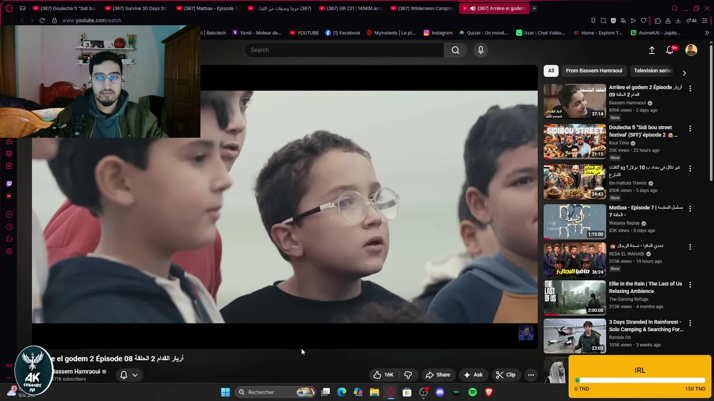Viewport: 714px width, 401px height.
Task: Open the channel notification bell dropdown
Action: [129, 375]
